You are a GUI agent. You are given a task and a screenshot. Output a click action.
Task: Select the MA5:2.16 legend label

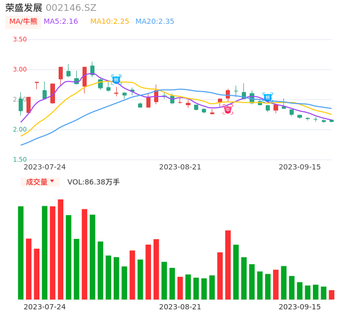click(x=61, y=22)
